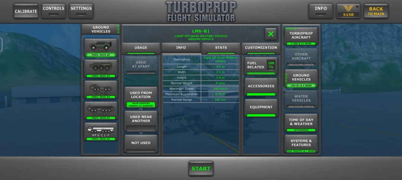
Task: Open the Accessories customization
Action: (x=261, y=87)
